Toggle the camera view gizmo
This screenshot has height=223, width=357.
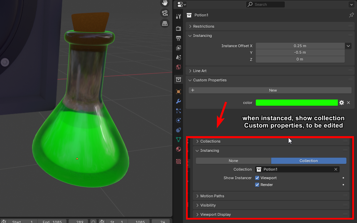pyautogui.click(x=165, y=13)
